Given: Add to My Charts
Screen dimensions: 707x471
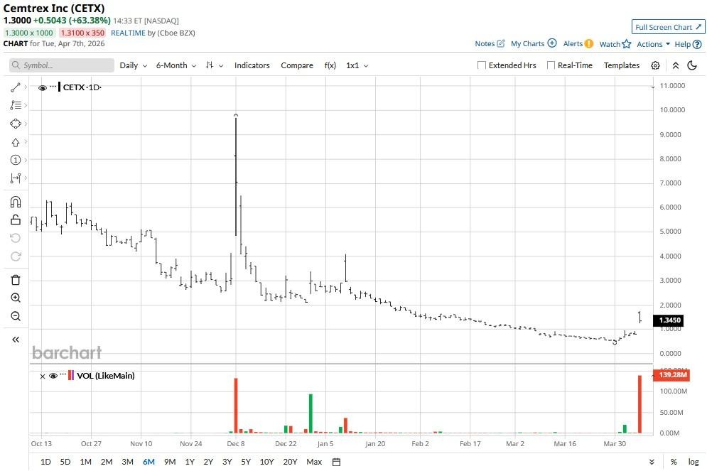Looking at the screenshot, I should (534, 44).
